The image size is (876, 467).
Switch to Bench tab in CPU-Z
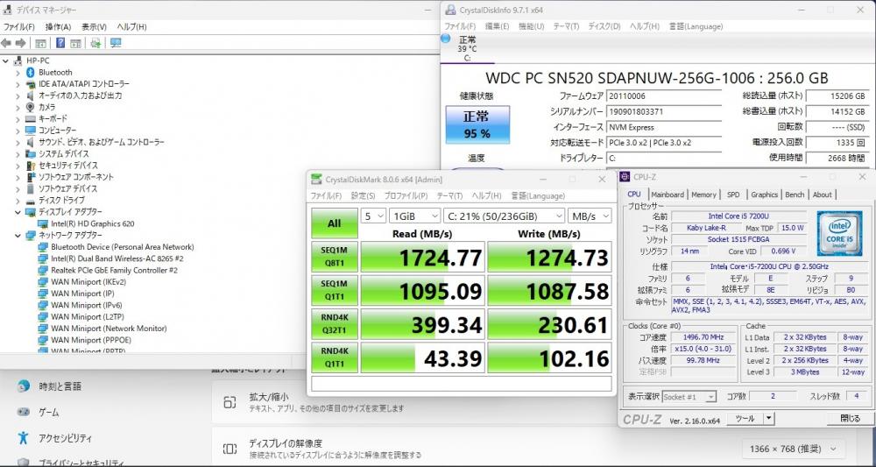coord(795,195)
